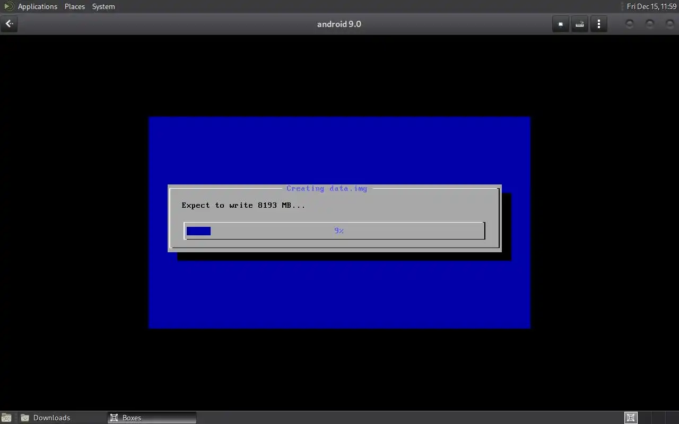Go back to the Boxes overview

coord(9,24)
